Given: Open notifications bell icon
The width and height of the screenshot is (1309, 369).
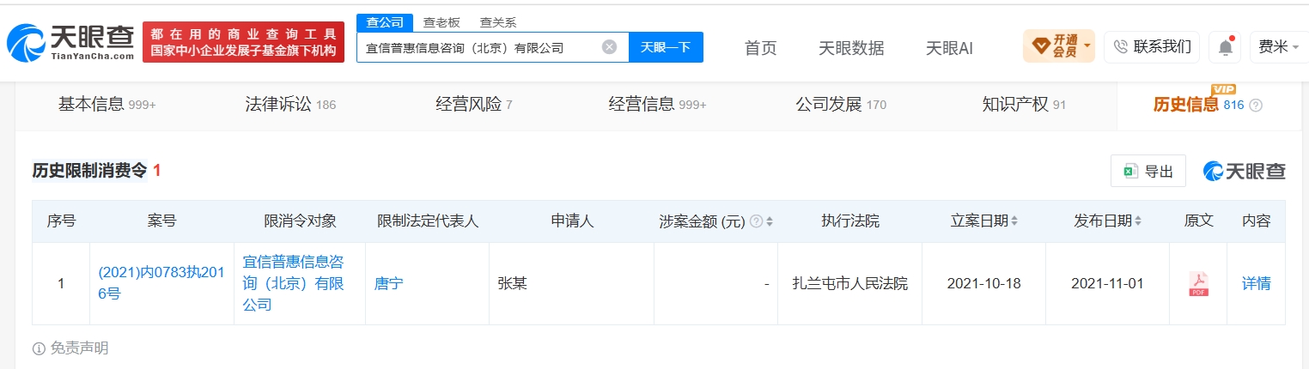Looking at the screenshot, I should pos(1225,47).
